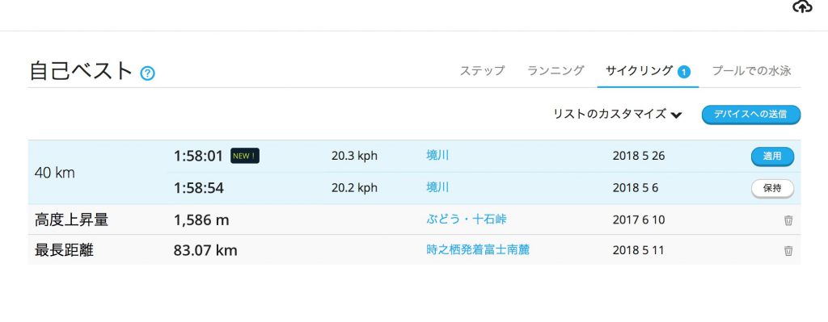Switch to the ステップ tab
Viewport: 828px width, 322px height.
tap(482, 71)
